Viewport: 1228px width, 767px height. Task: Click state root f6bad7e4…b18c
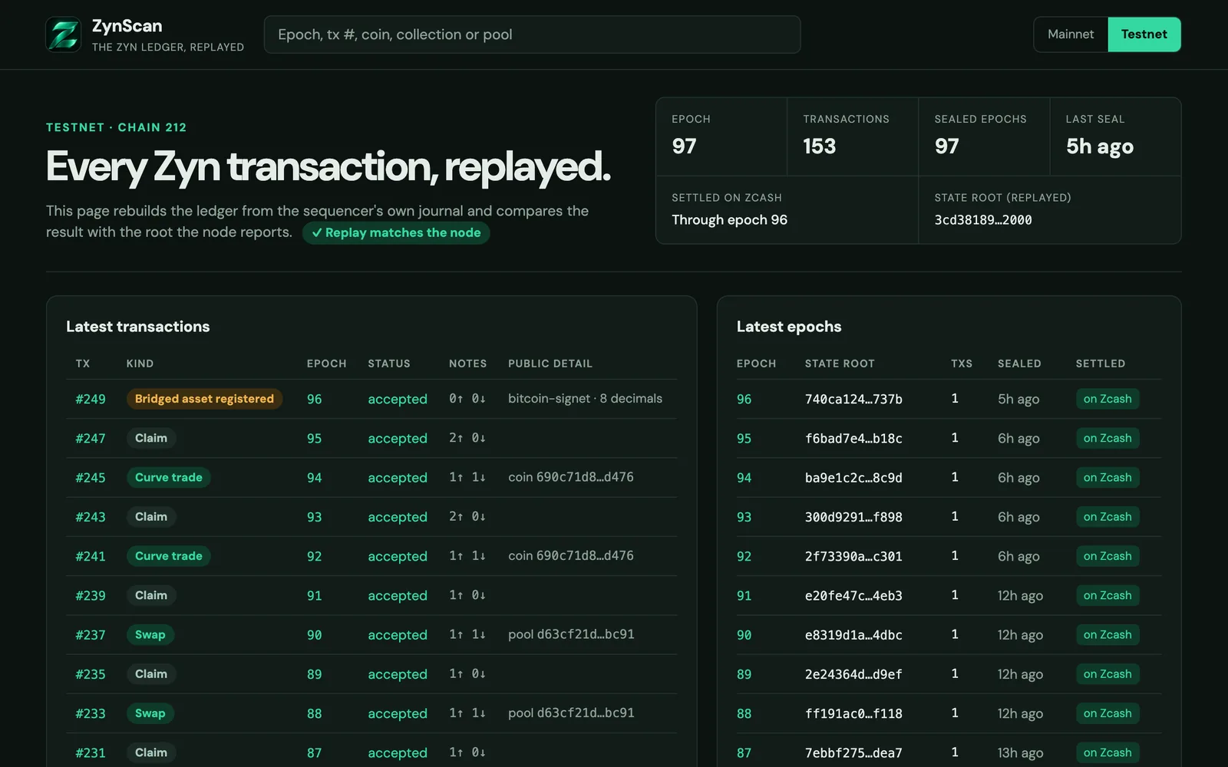[853, 438]
